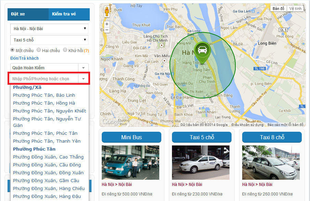Zoom out the map with minus icon
The height and width of the screenshot is (201, 310).
click(x=107, y=30)
